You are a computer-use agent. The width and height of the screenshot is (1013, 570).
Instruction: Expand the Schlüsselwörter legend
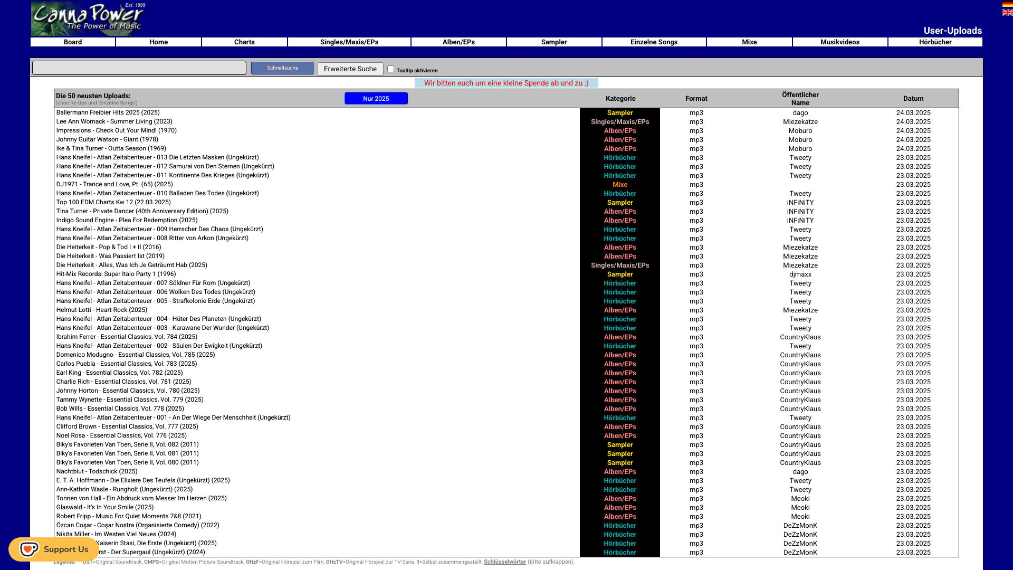tap(505, 562)
